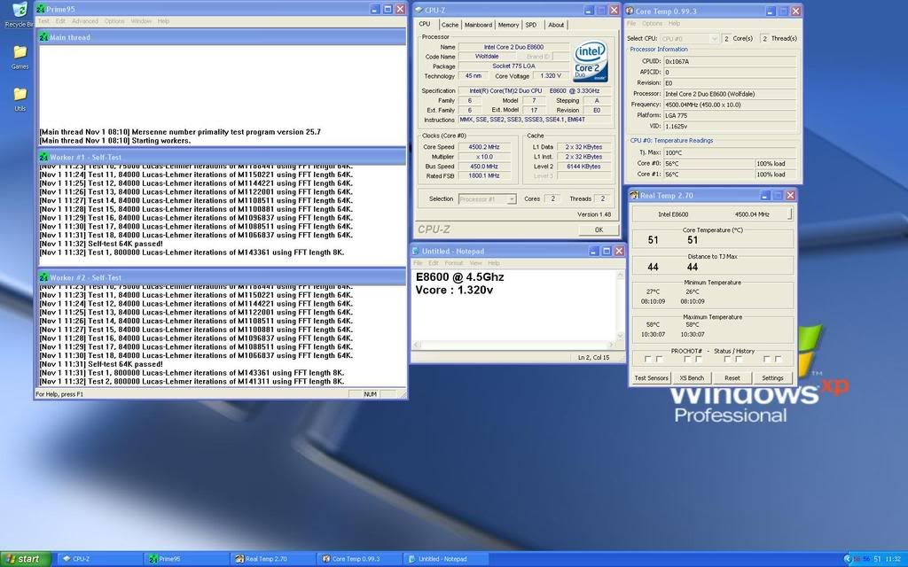
Task: Switch to the About tab in CPU-Z
Action: [x=556, y=25]
